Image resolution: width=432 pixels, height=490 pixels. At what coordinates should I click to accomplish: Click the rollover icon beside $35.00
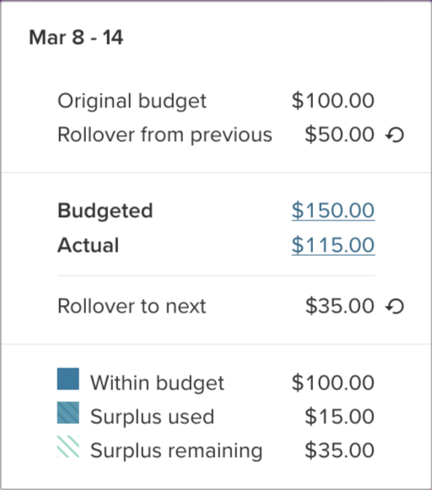395,306
